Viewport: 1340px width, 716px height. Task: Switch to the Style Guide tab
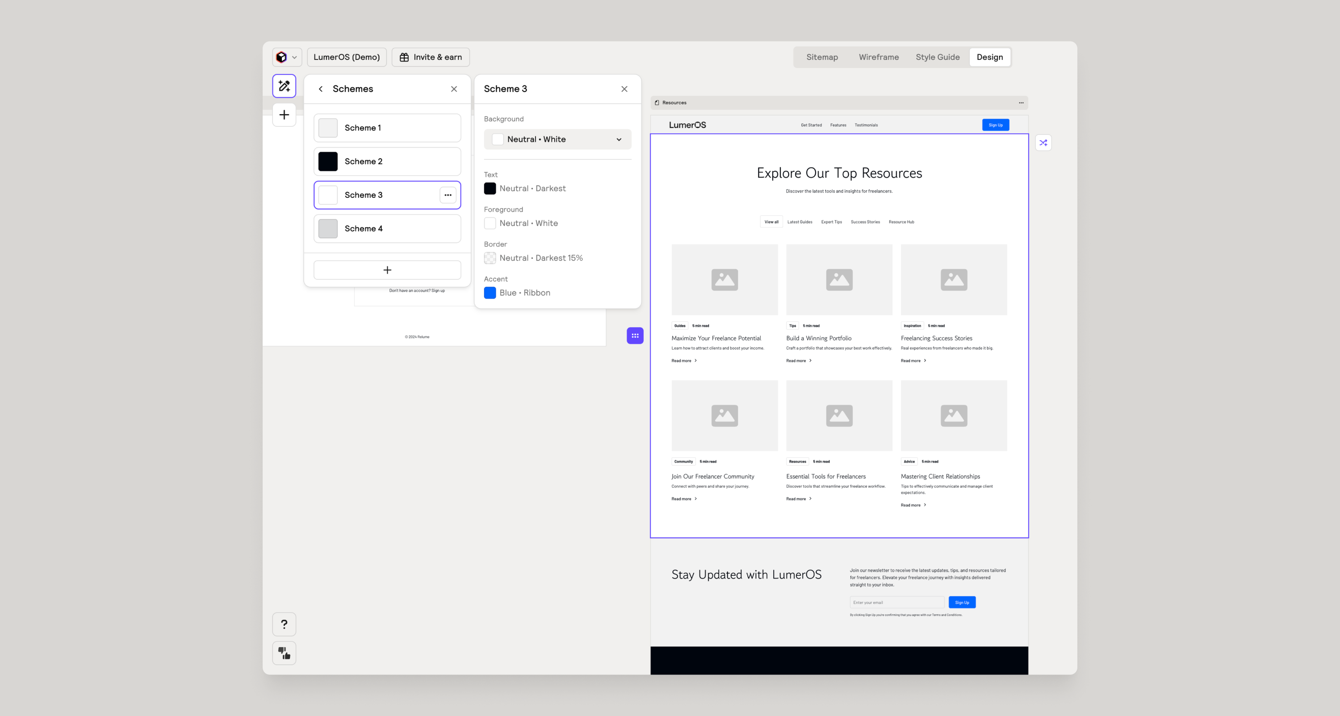[x=938, y=57]
